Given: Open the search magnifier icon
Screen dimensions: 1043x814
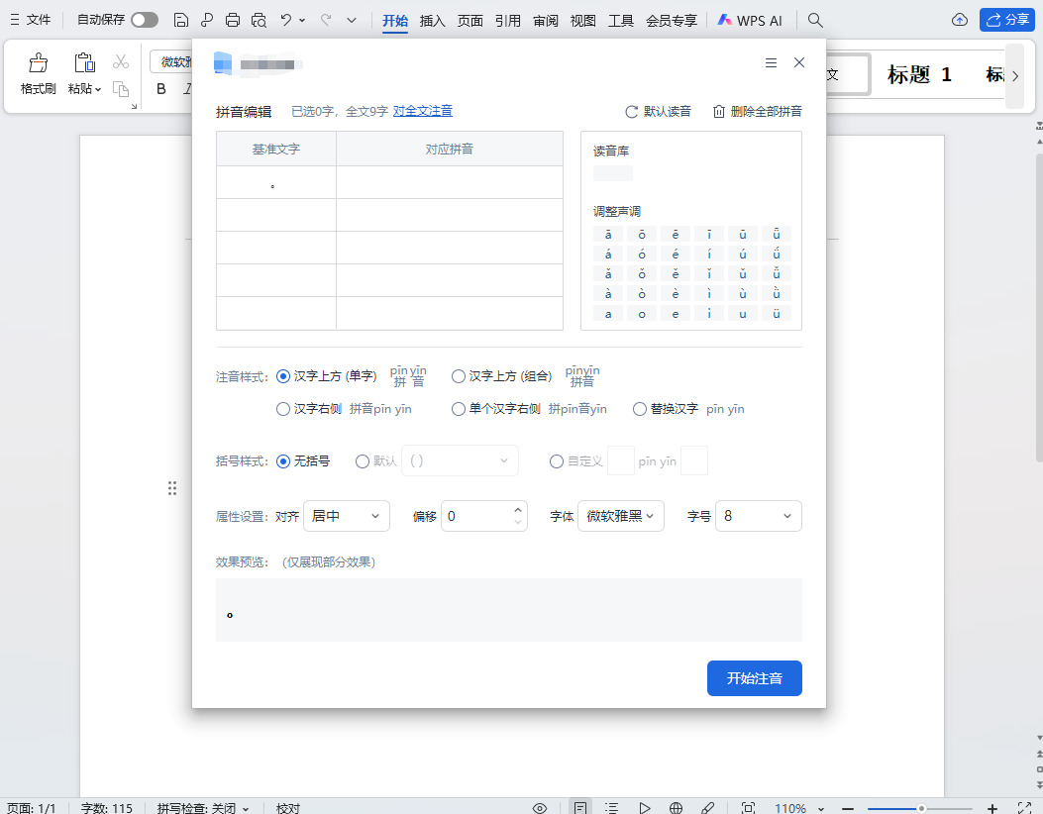Looking at the screenshot, I should pyautogui.click(x=815, y=20).
